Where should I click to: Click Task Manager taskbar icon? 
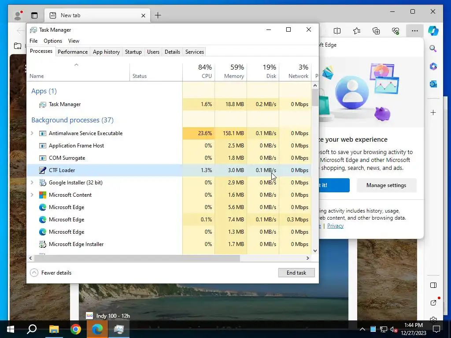pyautogui.click(x=119, y=329)
